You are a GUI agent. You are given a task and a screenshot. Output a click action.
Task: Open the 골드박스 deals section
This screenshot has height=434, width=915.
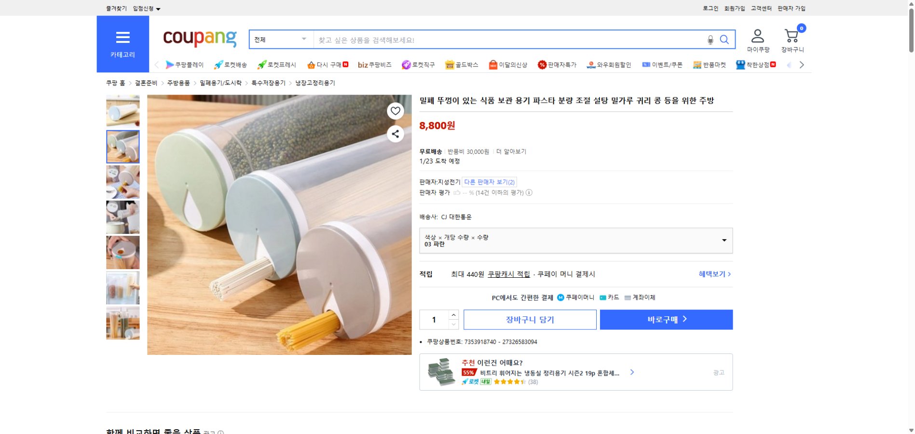coord(462,64)
